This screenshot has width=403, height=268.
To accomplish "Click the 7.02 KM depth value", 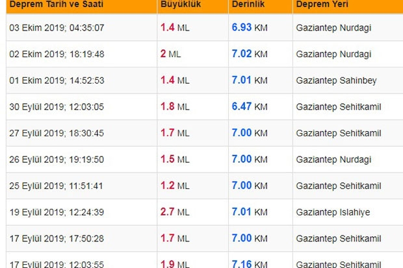I will [250, 55].
